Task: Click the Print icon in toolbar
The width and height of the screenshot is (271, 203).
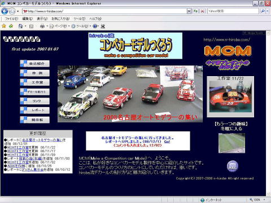Action: coord(42,26)
